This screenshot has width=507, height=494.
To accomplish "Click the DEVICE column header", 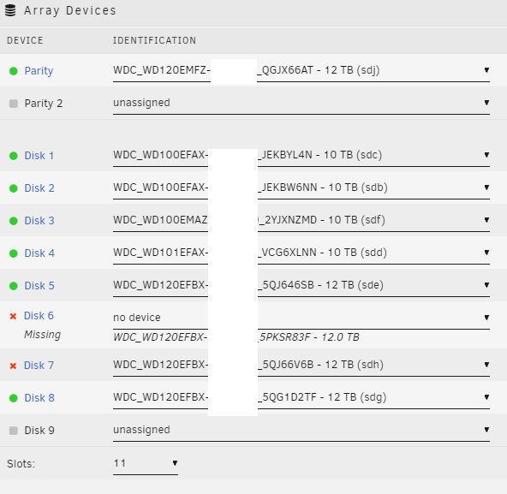I will click(x=25, y=40).
